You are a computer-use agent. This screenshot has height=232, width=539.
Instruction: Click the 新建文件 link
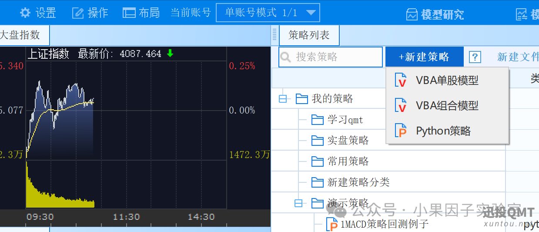pos(518,57)
